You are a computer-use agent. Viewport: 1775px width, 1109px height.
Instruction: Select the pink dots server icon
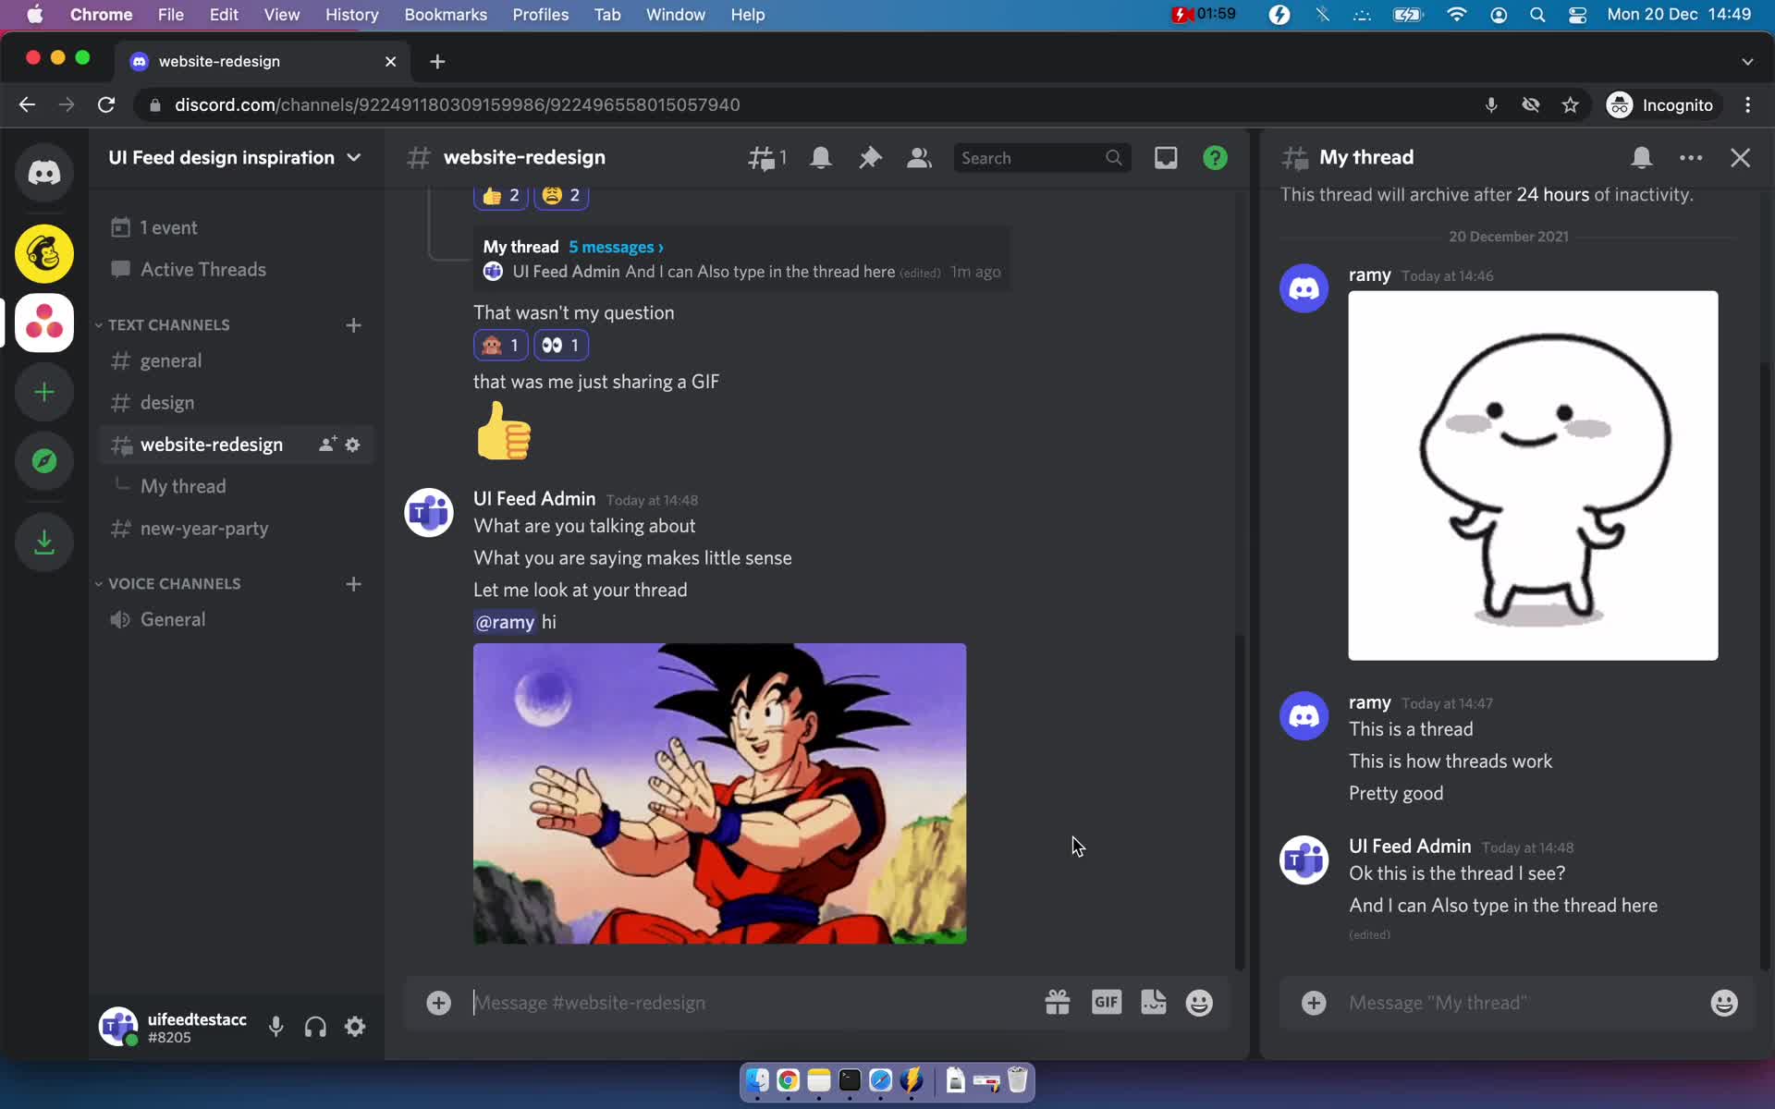(x=43, y=323)
